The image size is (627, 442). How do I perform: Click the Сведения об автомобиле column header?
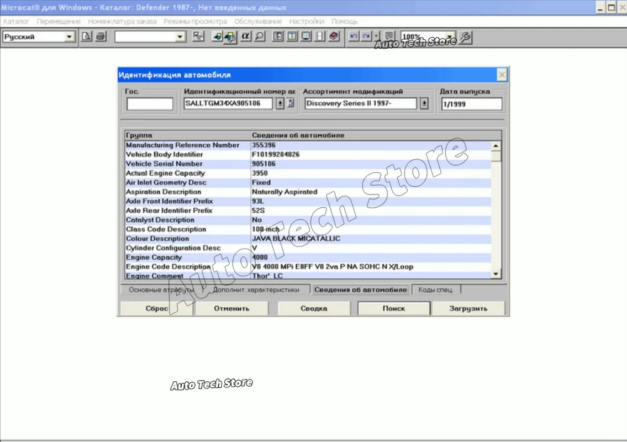tap(376, 135)
